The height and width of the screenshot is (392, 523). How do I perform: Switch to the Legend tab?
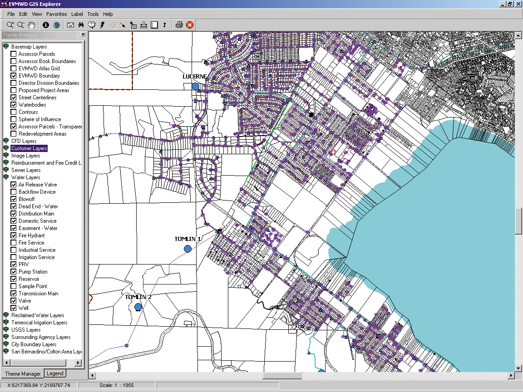point(55,373)
